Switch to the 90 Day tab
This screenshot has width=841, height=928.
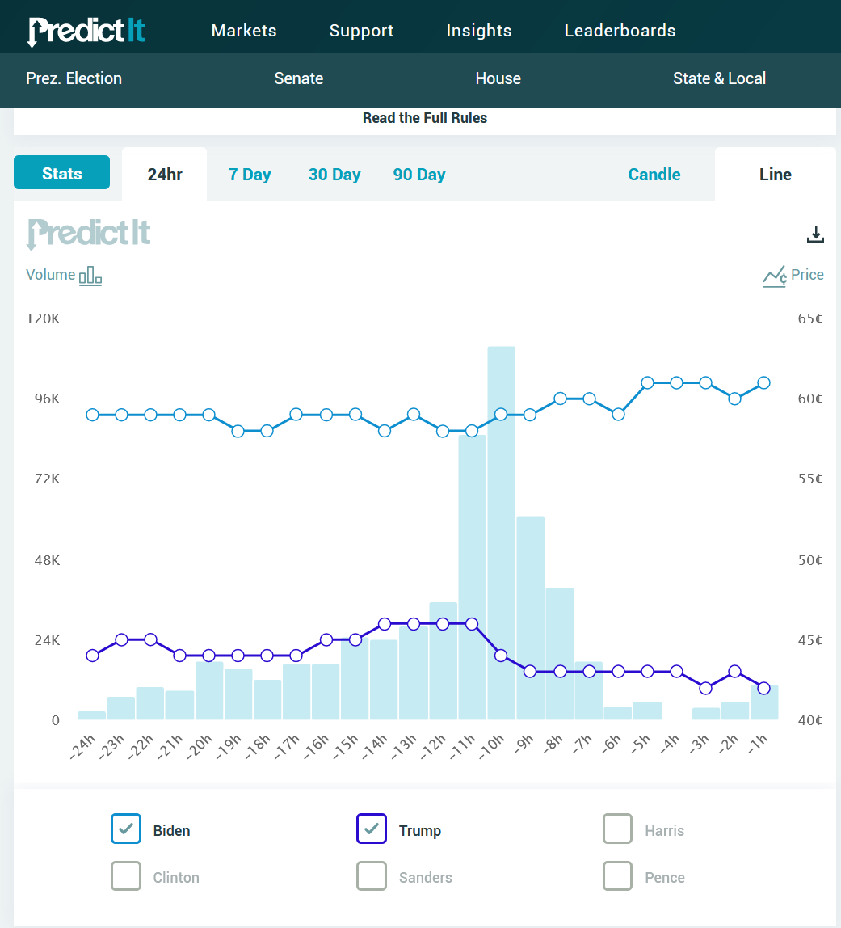click(x=419, y=175)
